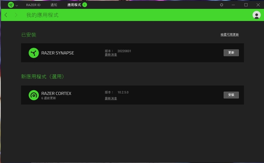
Task: Click 更新 button for Razer Synapse
Action: (x=231, y=53)
